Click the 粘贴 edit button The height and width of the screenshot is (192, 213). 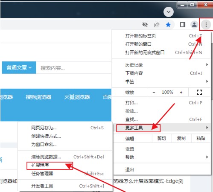(201, 138)
